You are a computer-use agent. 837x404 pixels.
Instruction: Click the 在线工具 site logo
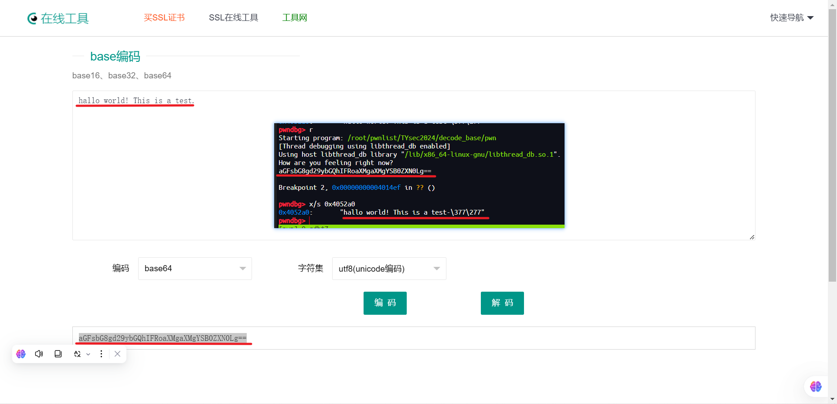58,18
